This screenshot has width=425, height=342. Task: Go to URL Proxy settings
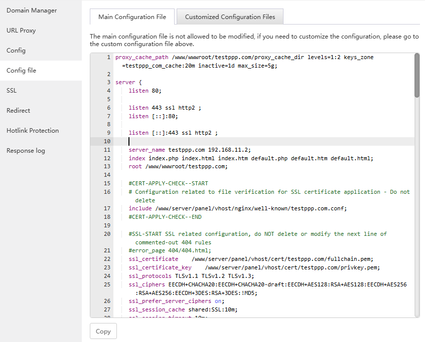(x=21, y=31)
